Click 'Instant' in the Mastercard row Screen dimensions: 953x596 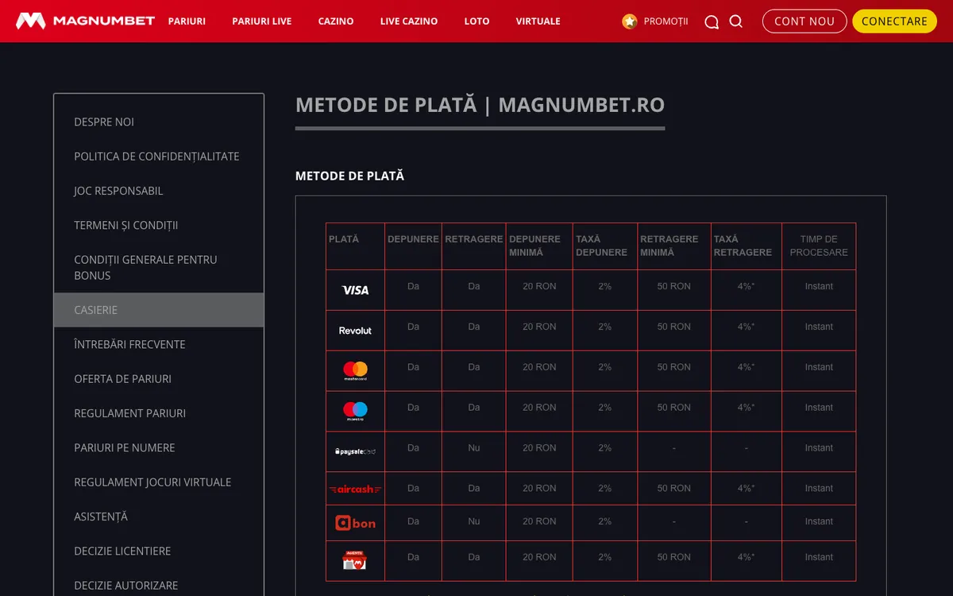pos(819,367)
